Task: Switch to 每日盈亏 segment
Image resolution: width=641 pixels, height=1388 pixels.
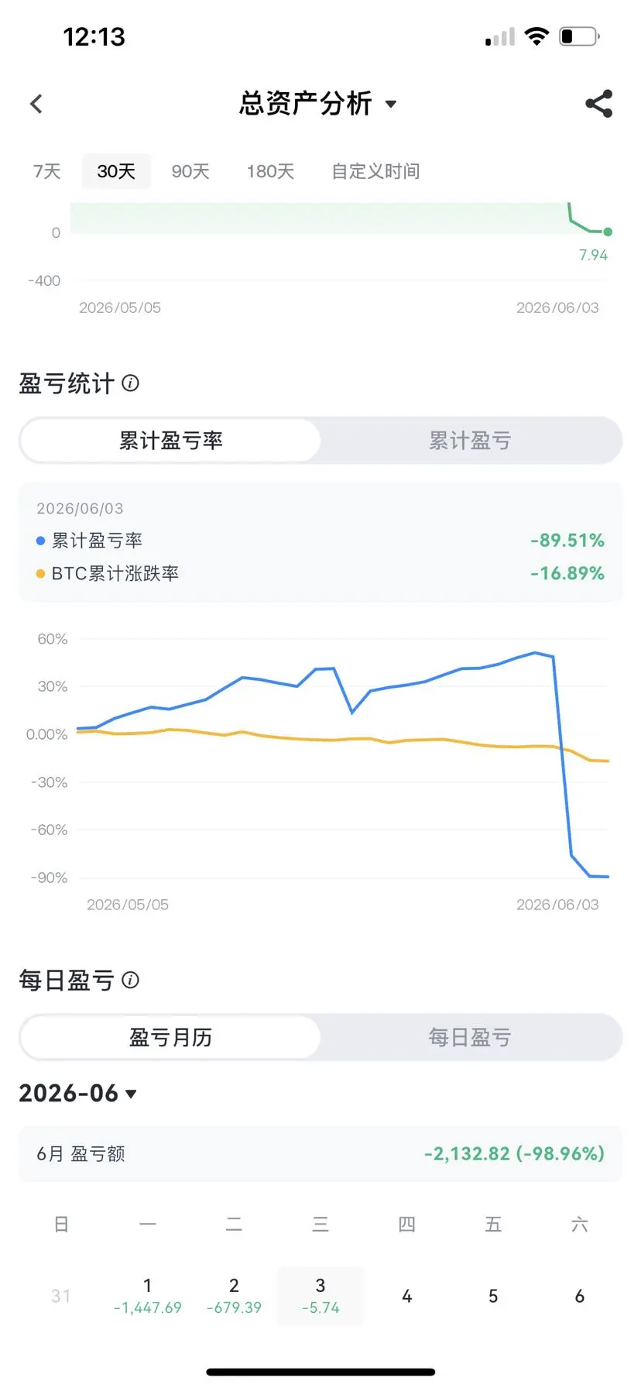Action: click(470, 1037)
